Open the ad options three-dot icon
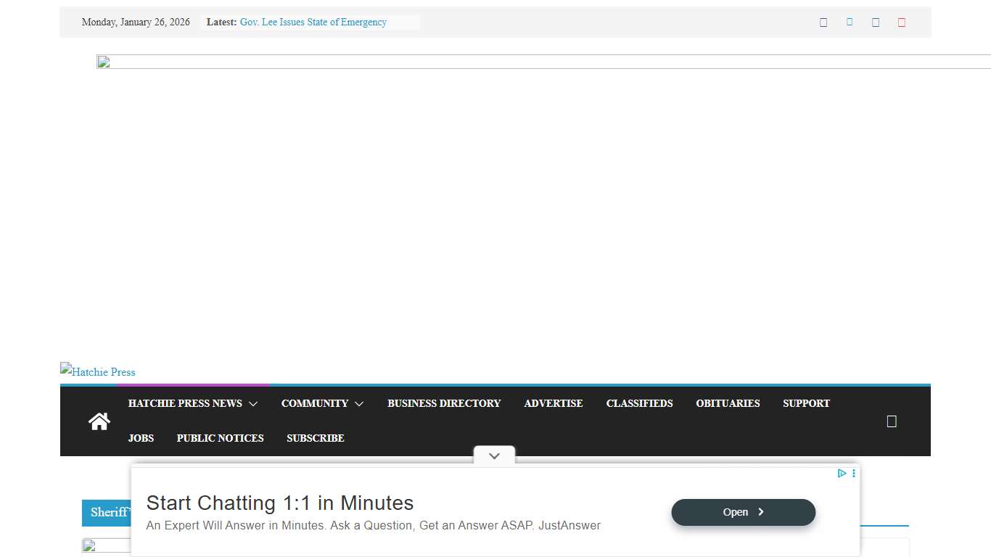This screenshot has height=557, width=991. [854, 474]
